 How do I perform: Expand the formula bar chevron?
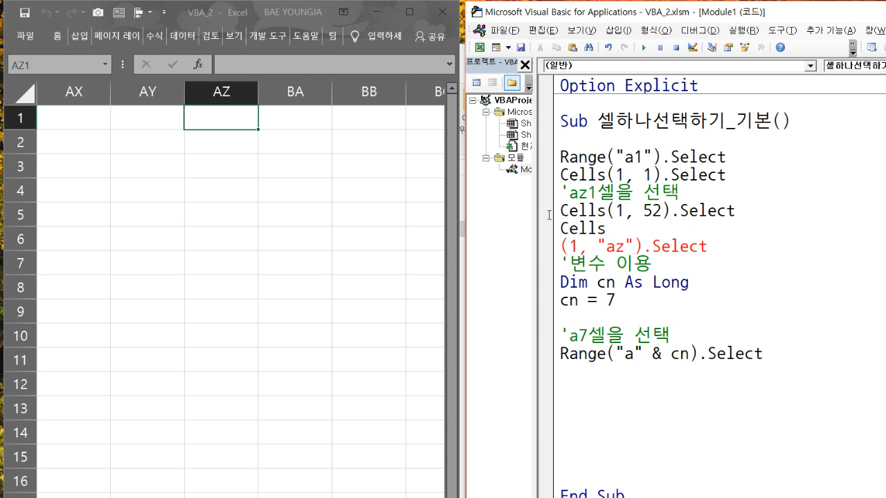[450, 64]
